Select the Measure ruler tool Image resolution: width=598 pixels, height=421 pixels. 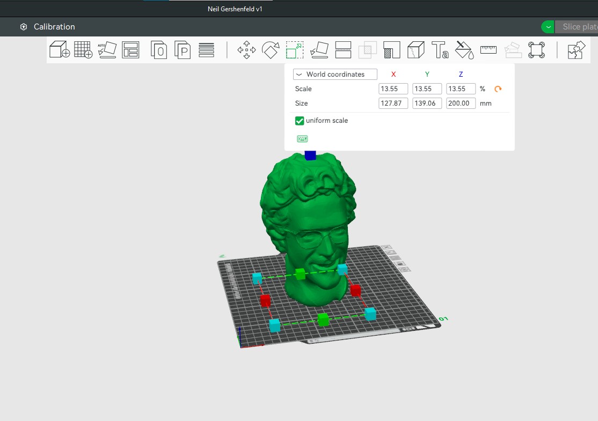[x=488, y=49]
